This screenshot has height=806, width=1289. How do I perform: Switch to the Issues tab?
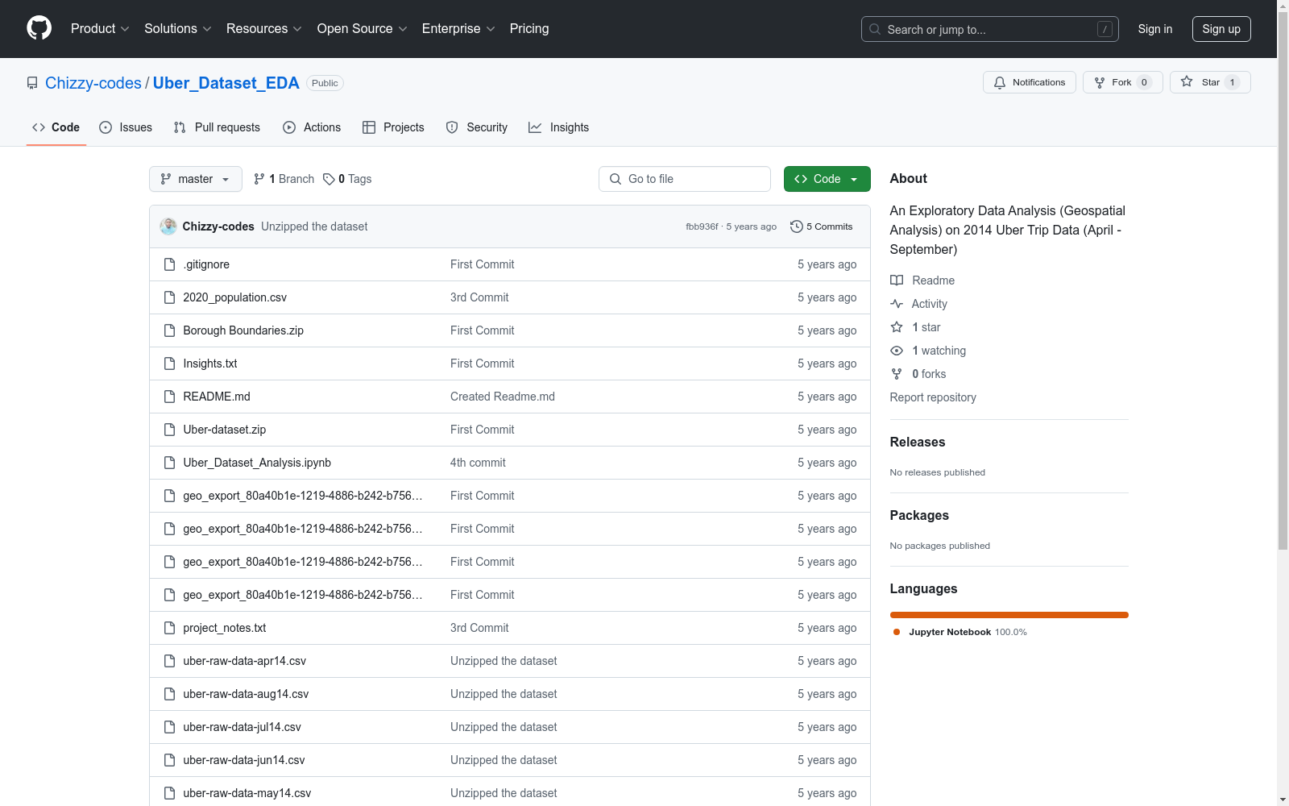point(126,127)
